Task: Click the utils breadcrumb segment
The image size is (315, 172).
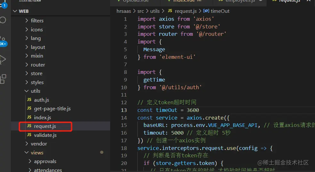Action: pyautogui.click(x=155, y=11)
